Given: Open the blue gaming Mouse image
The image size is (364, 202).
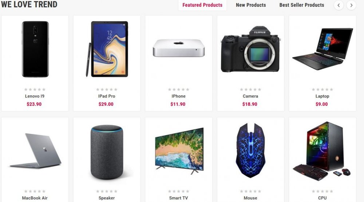Looking at the screenshot, I should [250, 150].
